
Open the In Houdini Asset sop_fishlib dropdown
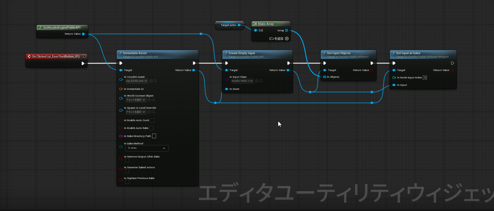point(137,81)
